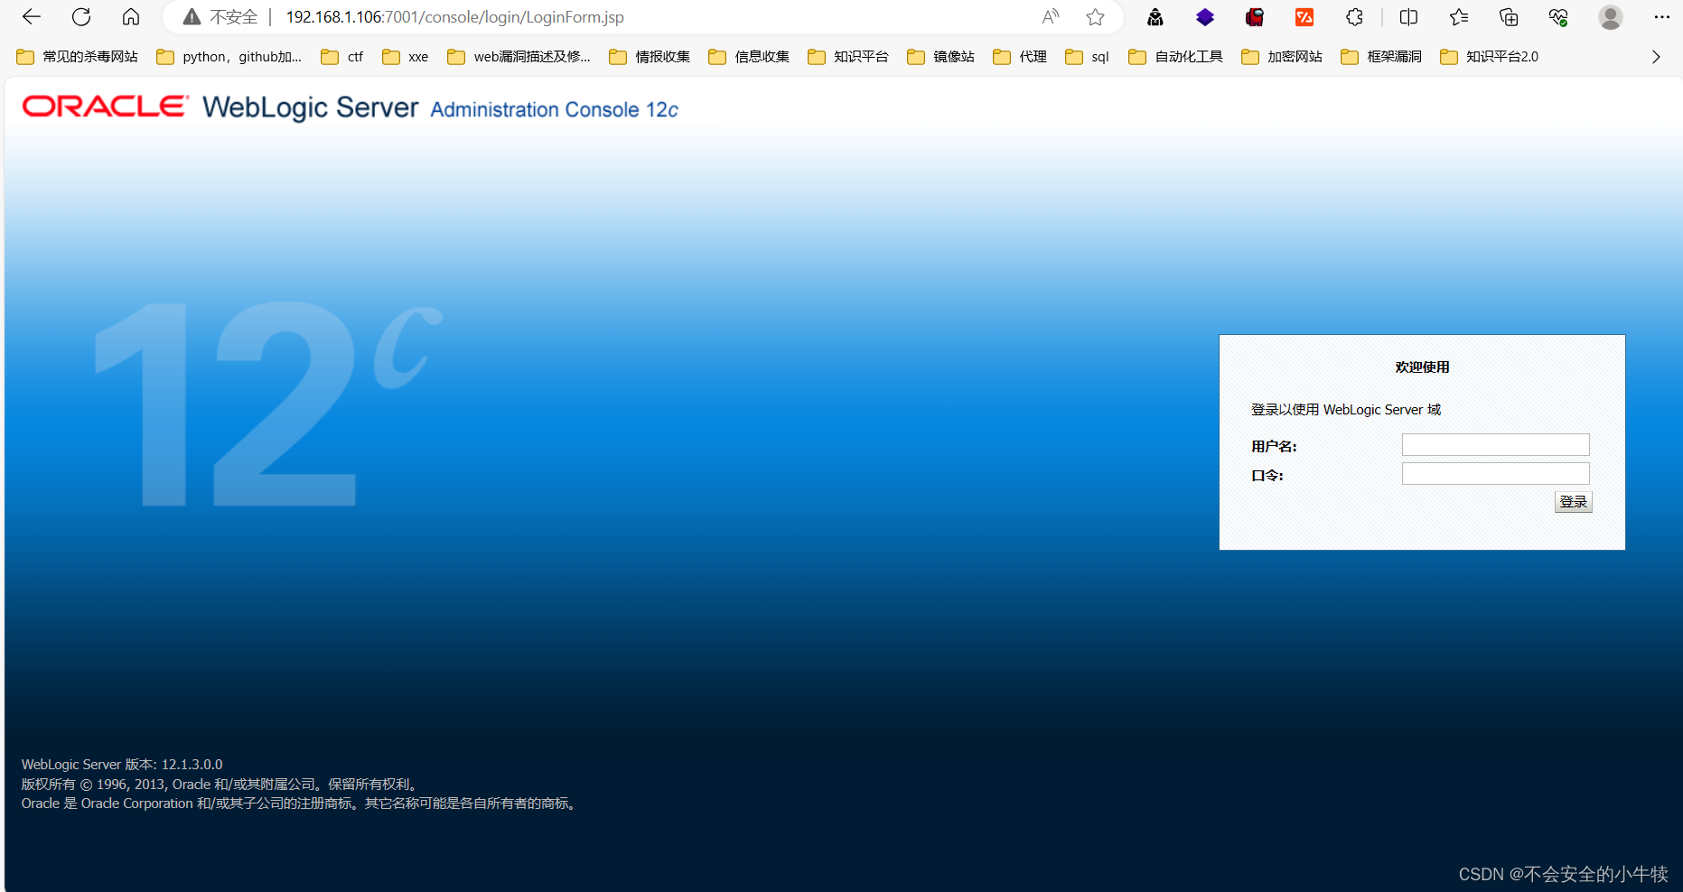
Task: Click the Oracle logo in header
Action: (x=106, y=107)
